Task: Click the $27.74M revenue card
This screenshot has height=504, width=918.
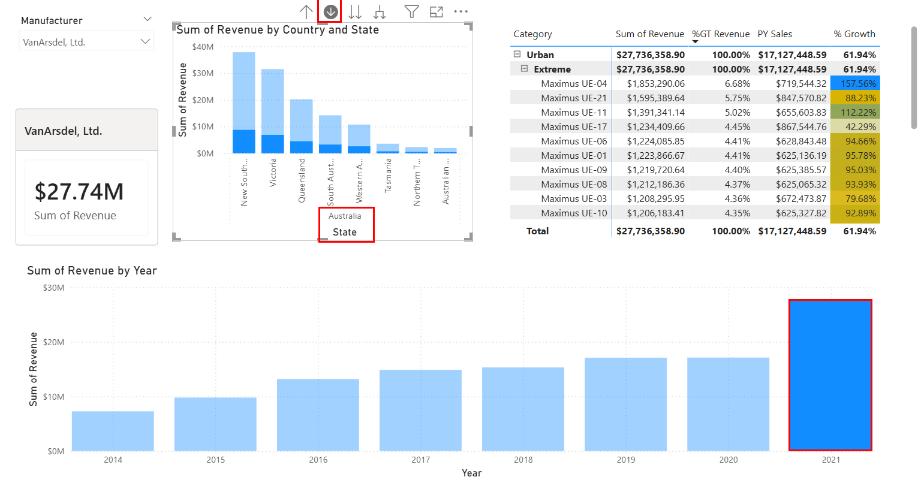Action: point(86,198)
